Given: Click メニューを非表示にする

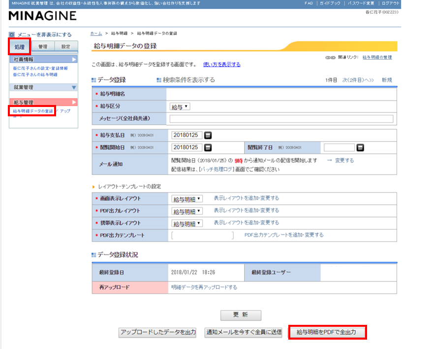Looking at the screenshot, I should click(x=44, y=35).
